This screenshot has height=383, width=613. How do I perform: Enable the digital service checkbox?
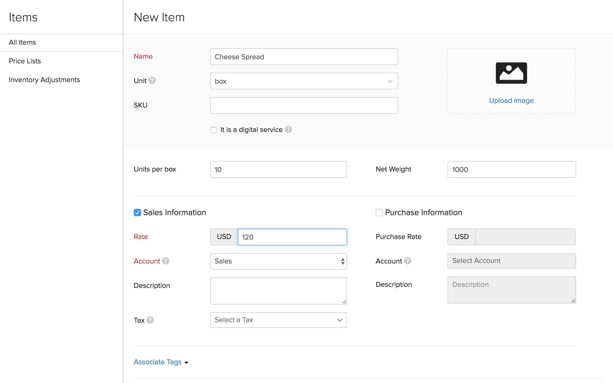pos(213,130)
